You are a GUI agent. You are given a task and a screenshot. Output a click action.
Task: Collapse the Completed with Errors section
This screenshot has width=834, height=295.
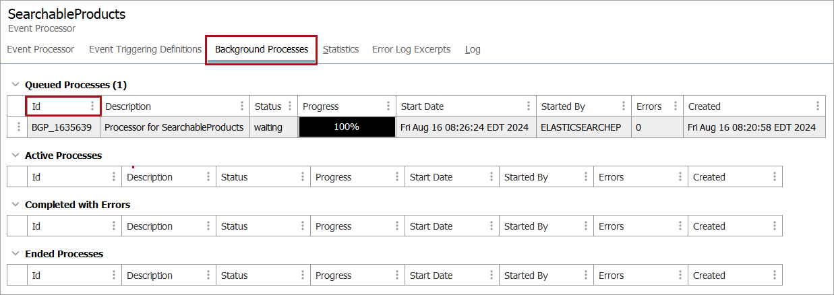click(16, 205)
